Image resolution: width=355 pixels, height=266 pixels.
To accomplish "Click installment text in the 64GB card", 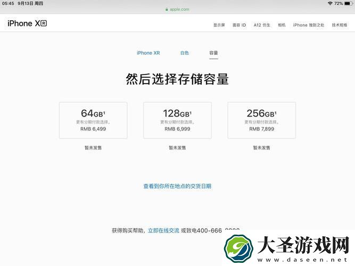I will [93, 122].
